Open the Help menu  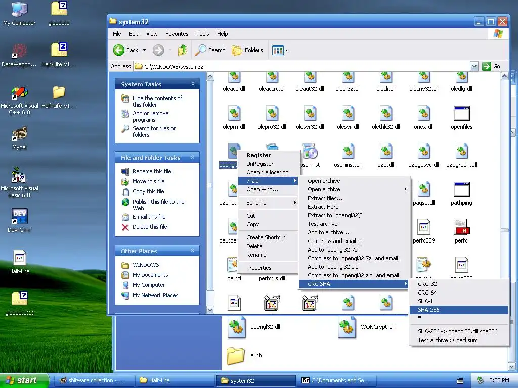pyautogui.click(x=223, y=34)
